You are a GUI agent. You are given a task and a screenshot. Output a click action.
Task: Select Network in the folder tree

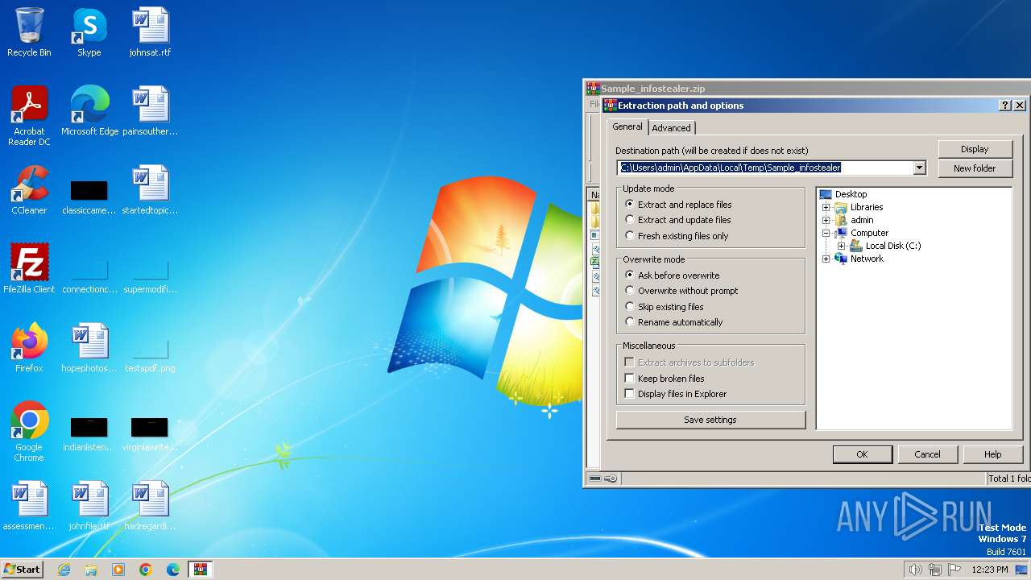(867, 259)
